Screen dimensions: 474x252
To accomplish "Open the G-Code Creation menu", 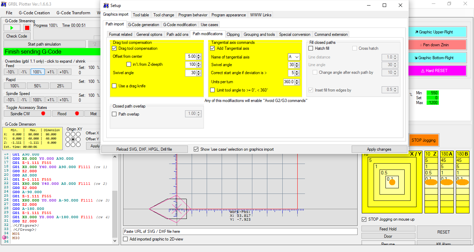I will pyautogui.click(x=34, y=13).
